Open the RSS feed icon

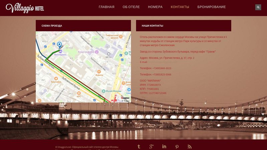pyautogui.click(x=190, y=147)
